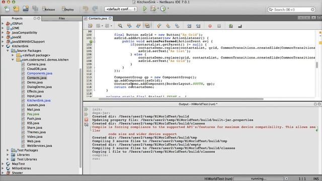The height and width of the screenshot is (181, 322).
Task: Click Re-run icon in Output panel
Action: [86, 110]
